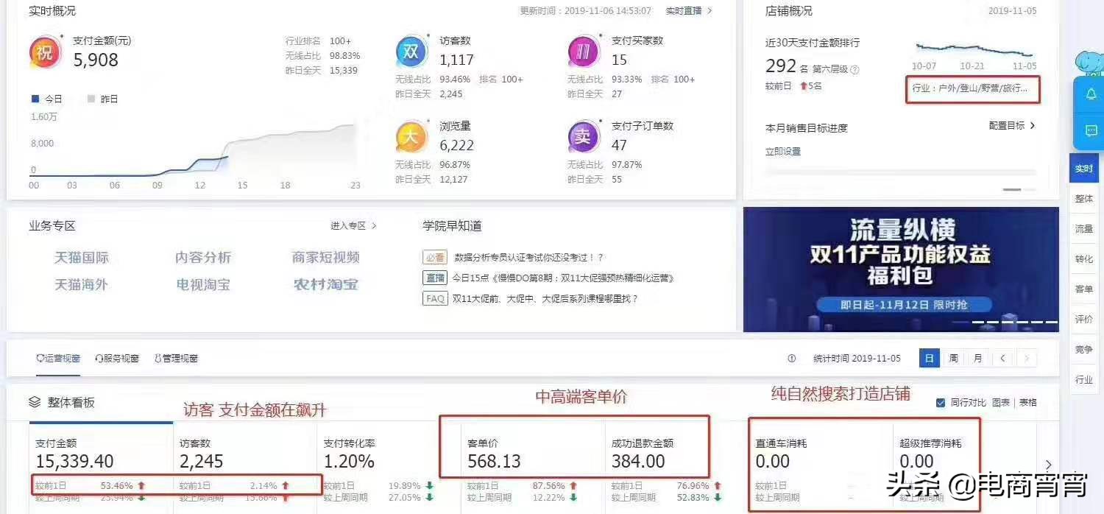Open 立即设置 to set sales target
This screenshot has height=514, width=1104.
(x=782, y=150)
